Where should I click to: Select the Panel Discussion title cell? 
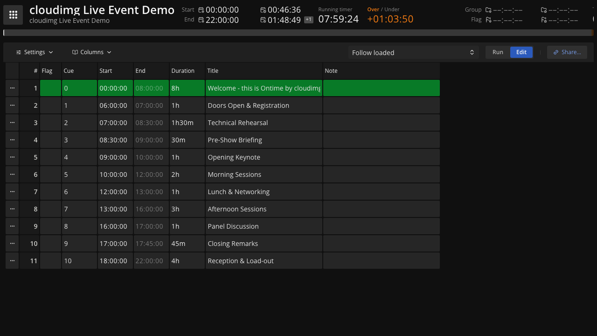(264, 226)
